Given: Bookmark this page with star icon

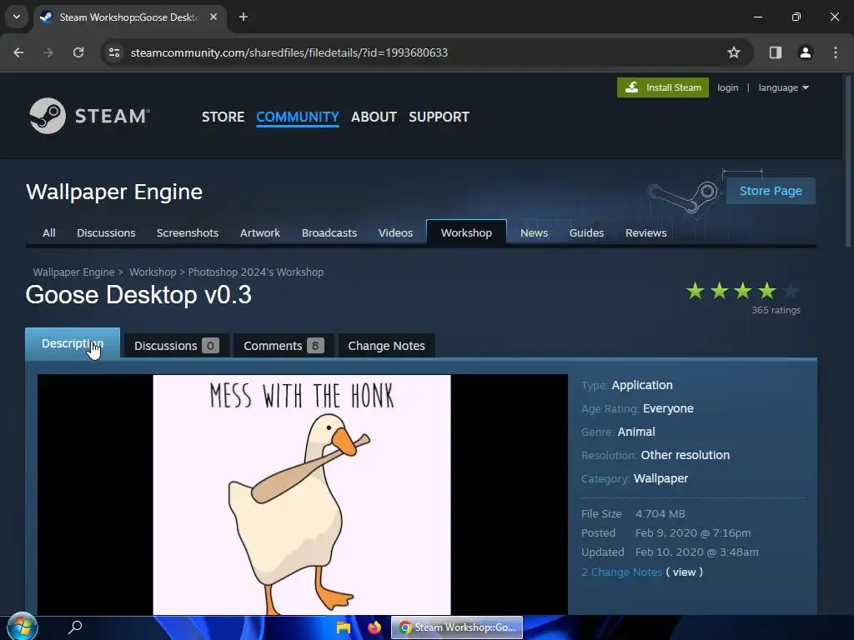Looking at the screenshot, I should (x=734, y=52).
